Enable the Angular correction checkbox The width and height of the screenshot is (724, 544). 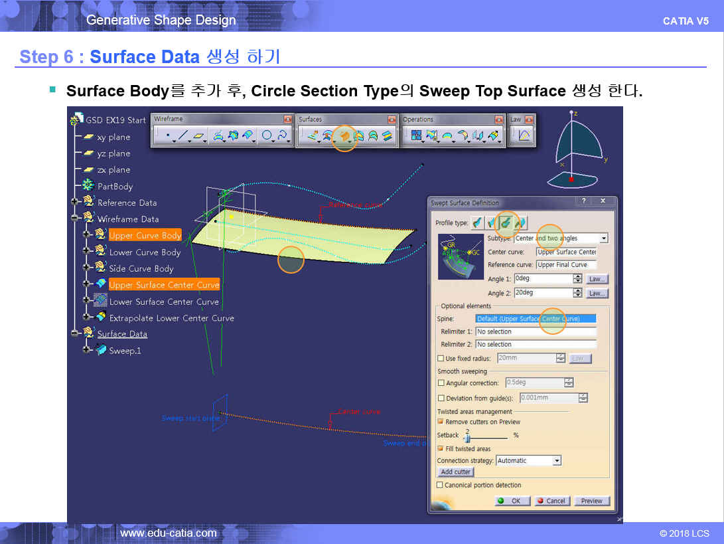pyautogui.click(x=441, y=383)
